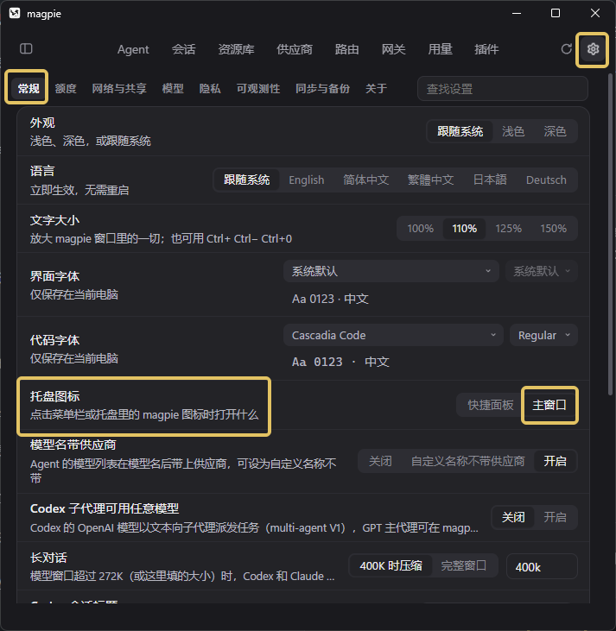This screenshot has height=631, width=616.
Task: Click the 长对话 setting title
Action: [x=48, y=558]
